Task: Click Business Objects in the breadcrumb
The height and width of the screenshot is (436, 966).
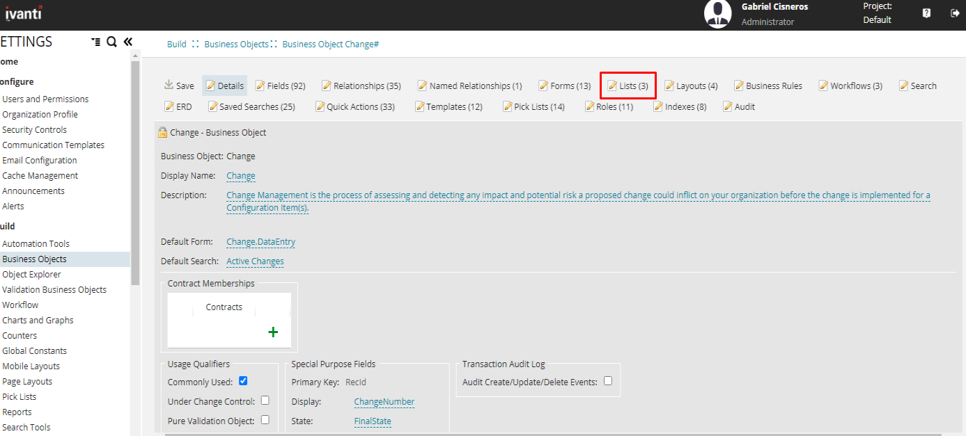Action: tap(236, 45)
